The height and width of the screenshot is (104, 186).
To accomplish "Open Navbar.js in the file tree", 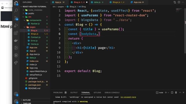I will tap(35, 24).
